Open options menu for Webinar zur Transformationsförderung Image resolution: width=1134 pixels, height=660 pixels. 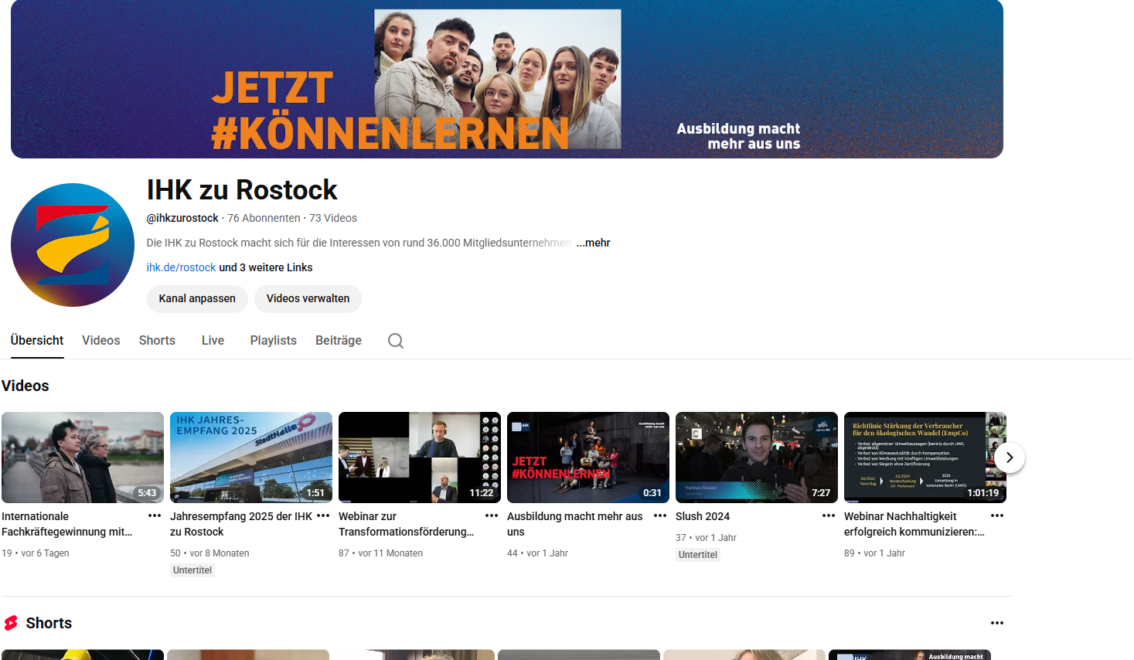pos(492,515)
